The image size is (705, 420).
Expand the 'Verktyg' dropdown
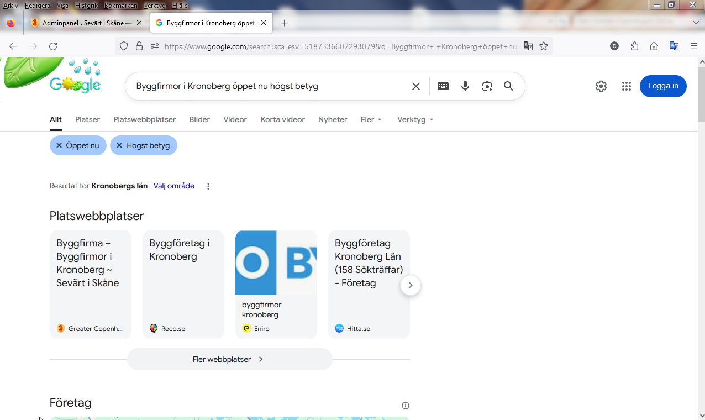tap(415, 119)
